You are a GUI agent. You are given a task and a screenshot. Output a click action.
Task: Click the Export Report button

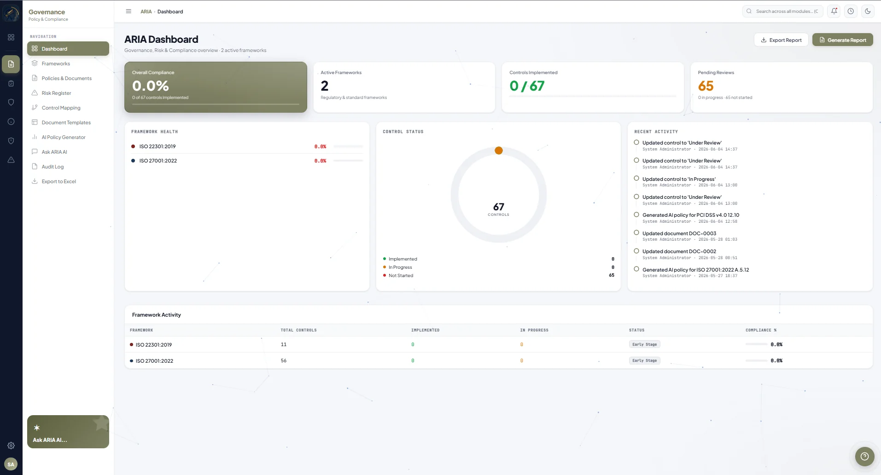point(781,40)
